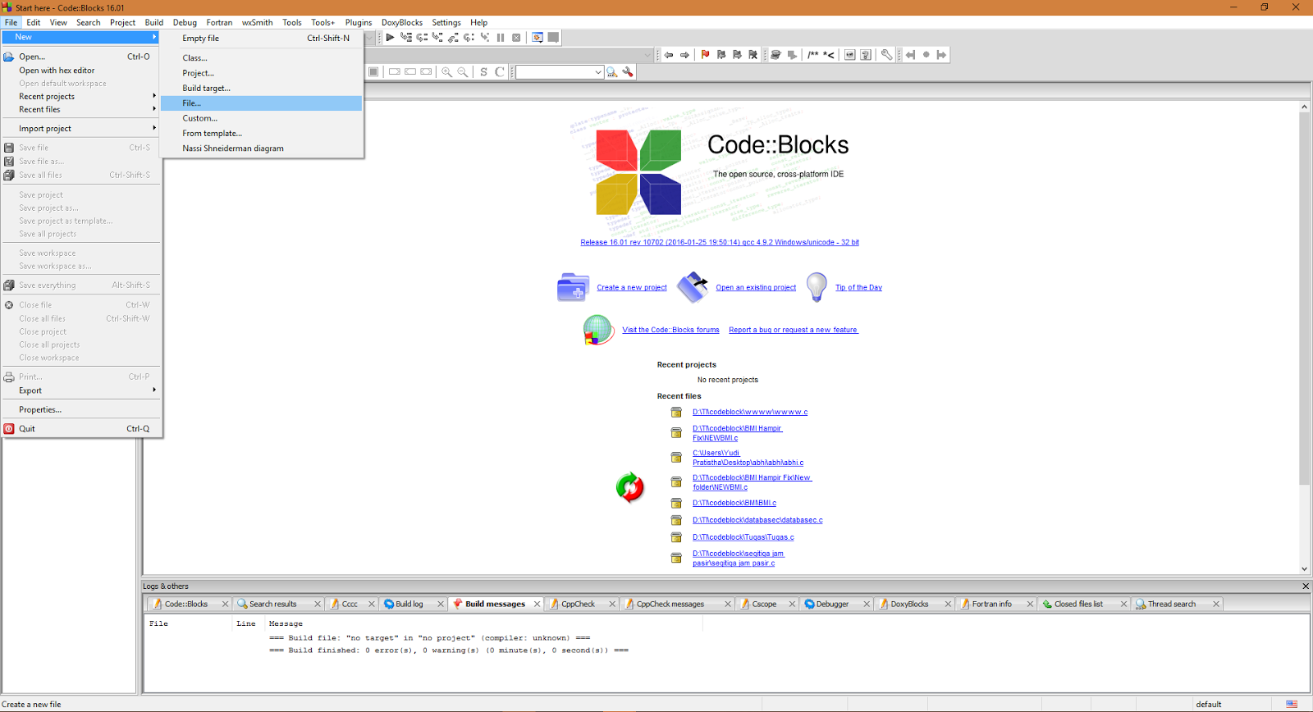Open DoxyBlocks preferences wrench icon
Viewport: 1313px width, 712px height.
click(x=887, y=55)
